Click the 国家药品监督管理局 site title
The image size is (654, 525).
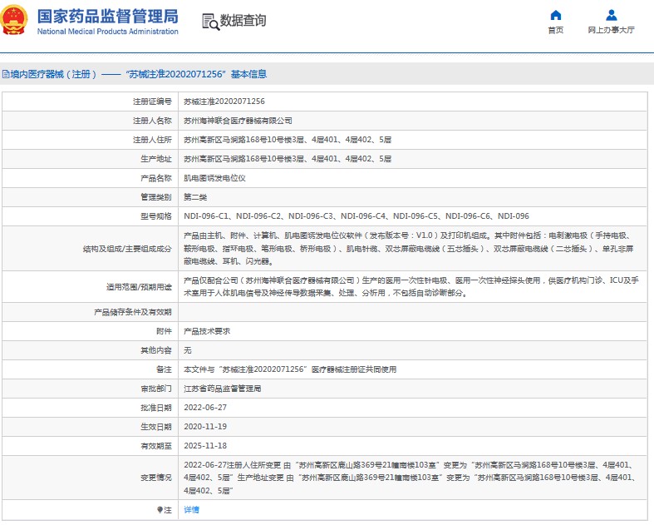point(108,16)
